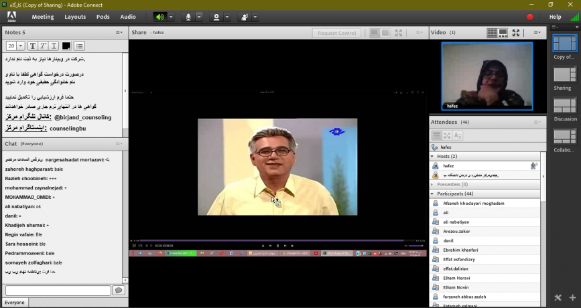Toggle bulleted list in Notes toolbar
The height and width of the screenshot is (308, 581).
(x=79, y=46)
